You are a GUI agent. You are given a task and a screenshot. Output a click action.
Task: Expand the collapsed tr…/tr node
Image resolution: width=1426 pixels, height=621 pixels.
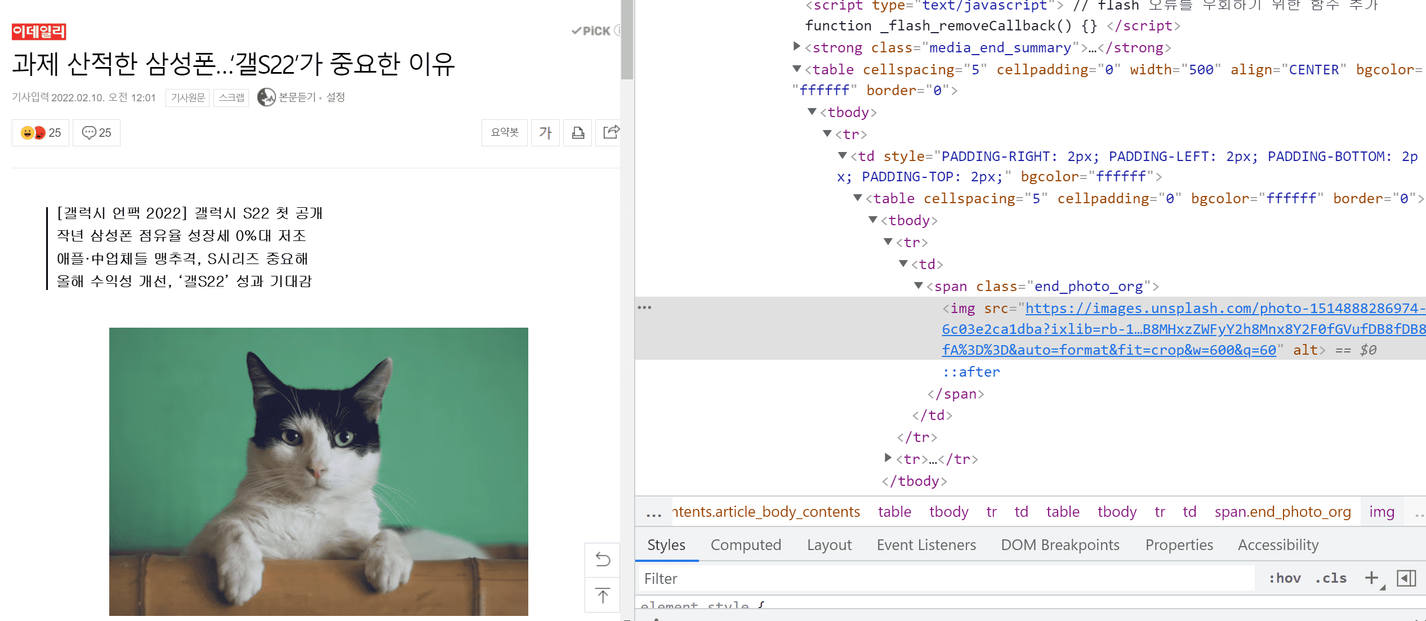tap(888, 458)
